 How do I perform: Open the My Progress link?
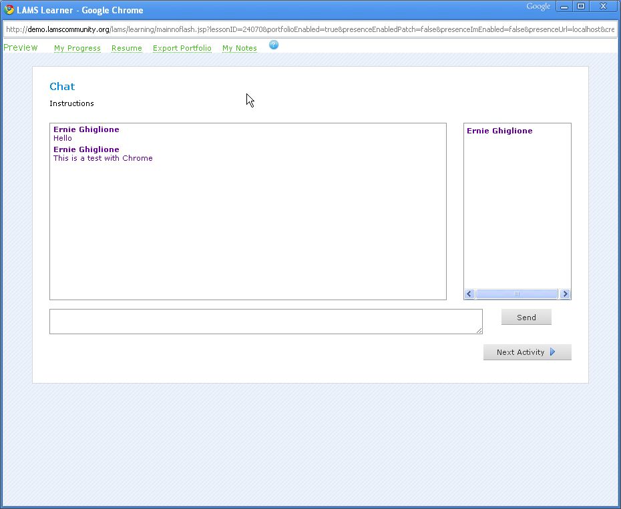[x=77, y=48]
